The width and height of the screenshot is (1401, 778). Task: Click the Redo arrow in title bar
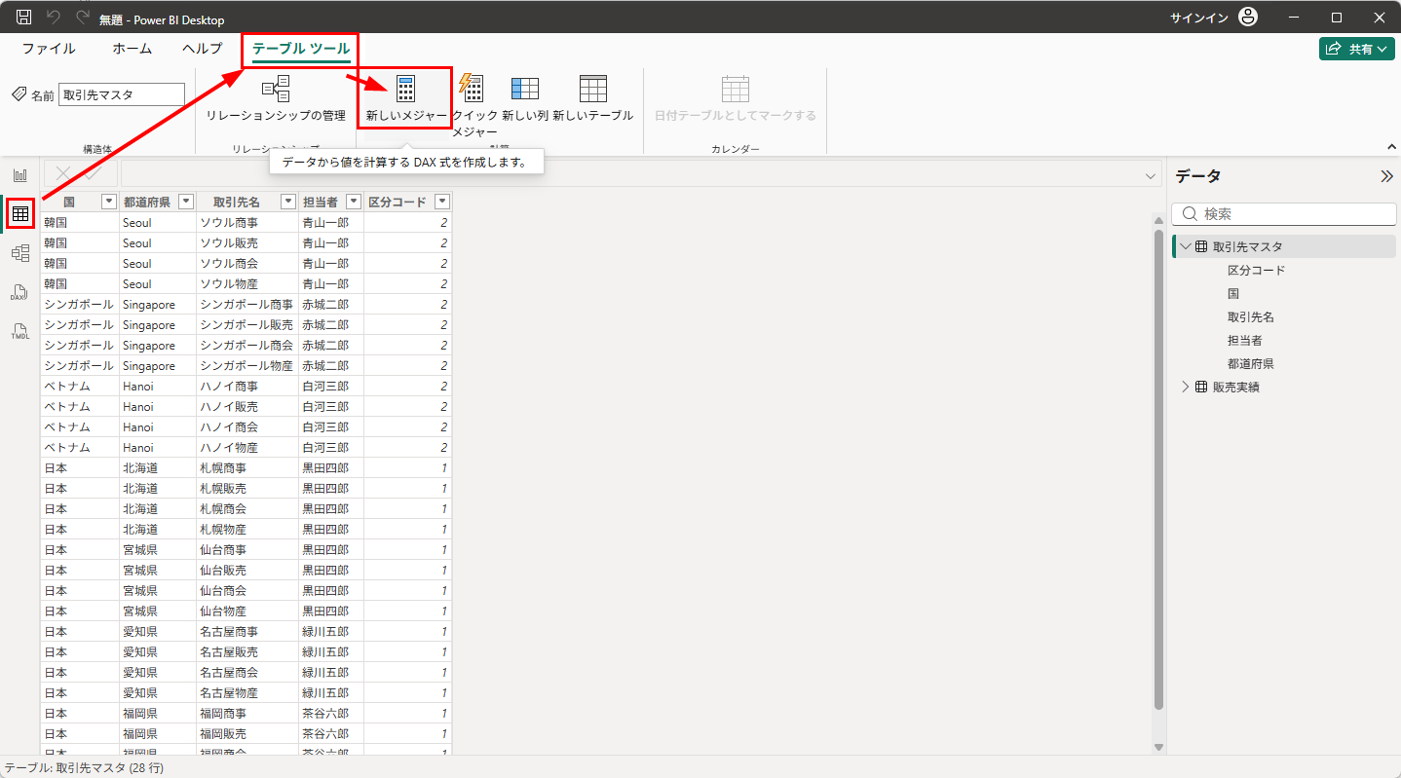(x=83, y=18)
